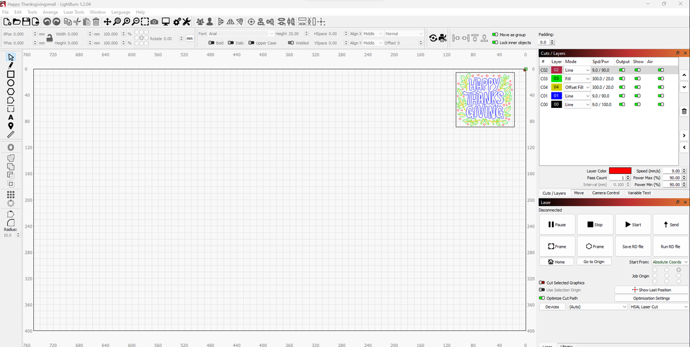Click the Start button
690x347 pixels.
(x=634, y=224)
